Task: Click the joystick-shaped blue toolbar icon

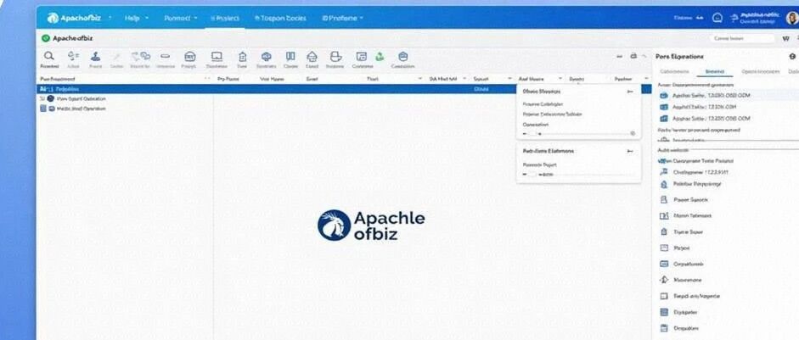Action: (x=95, y=56)
